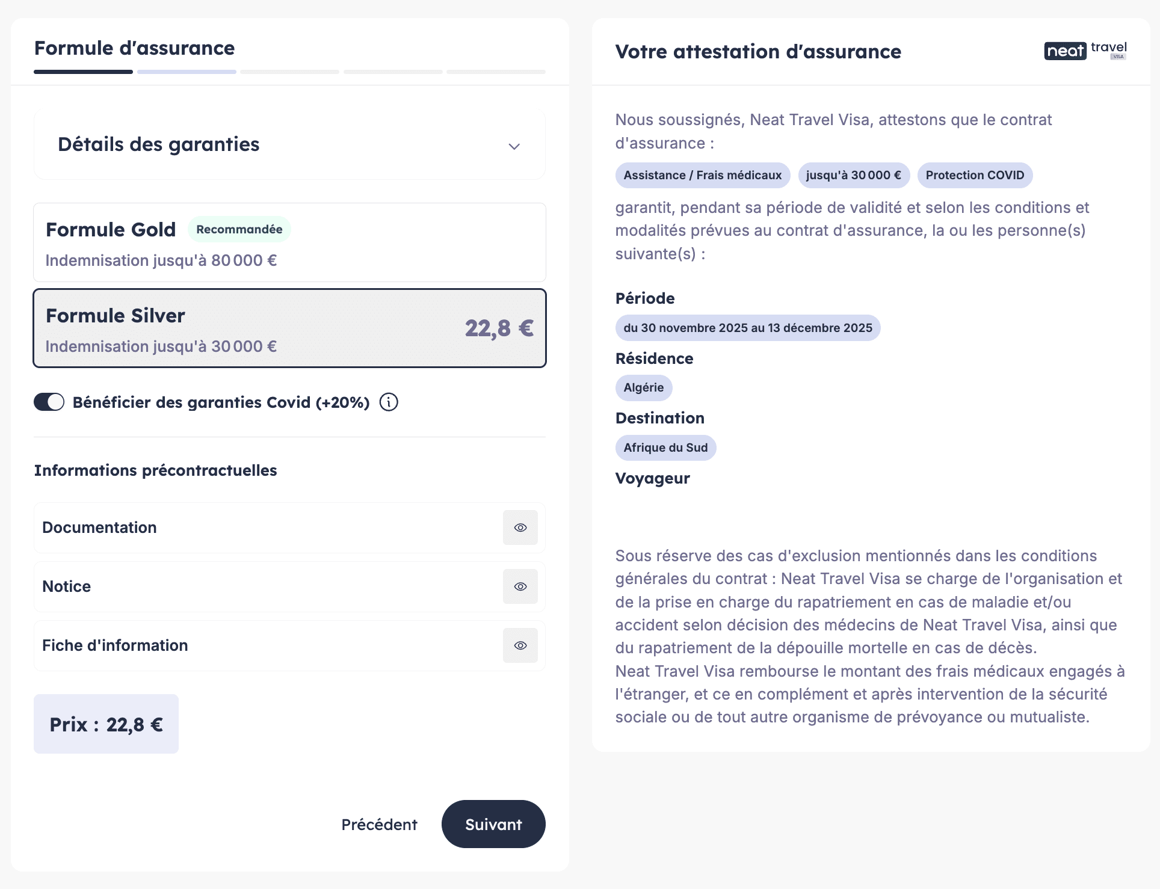
Task: Click the third progress step segment
Action: [x=289, y=72]
